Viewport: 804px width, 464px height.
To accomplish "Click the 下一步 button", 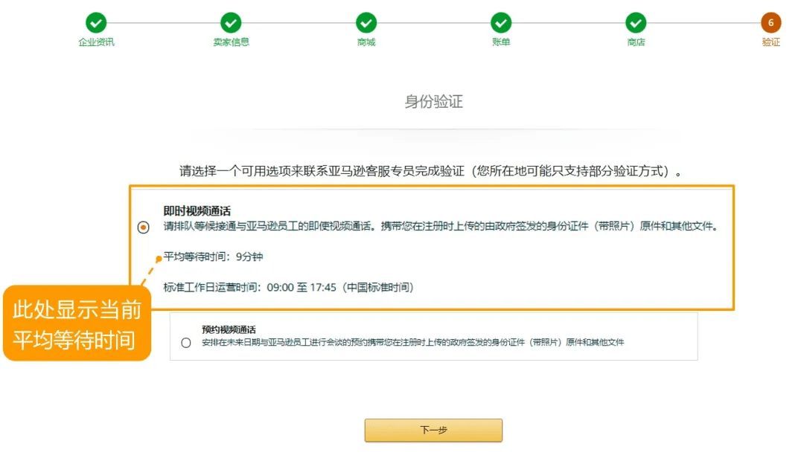I will coord(433,430).
